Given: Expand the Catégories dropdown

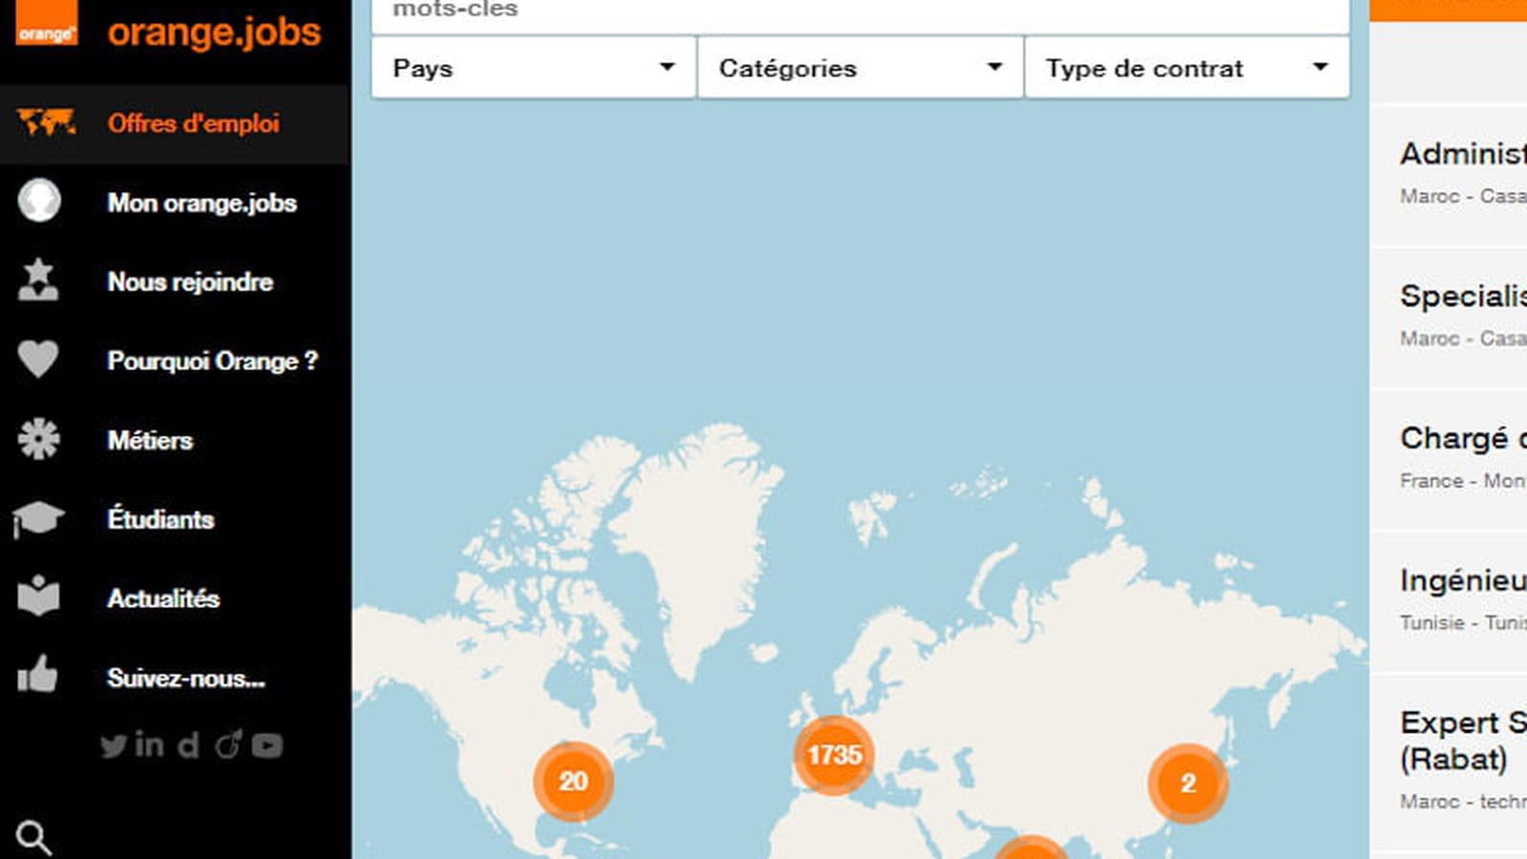Looking at the screenshot, I should click(860, 68).
